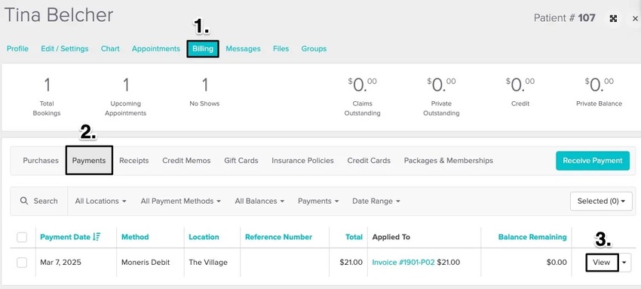Open the Credit Cards sub-tab
The width and height of the screenshot is (641, 289).
[x=369, y=161]
